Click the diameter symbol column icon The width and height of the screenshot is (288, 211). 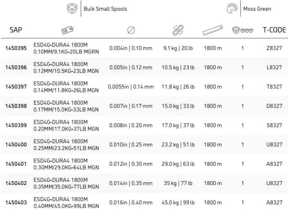point(131,30)
